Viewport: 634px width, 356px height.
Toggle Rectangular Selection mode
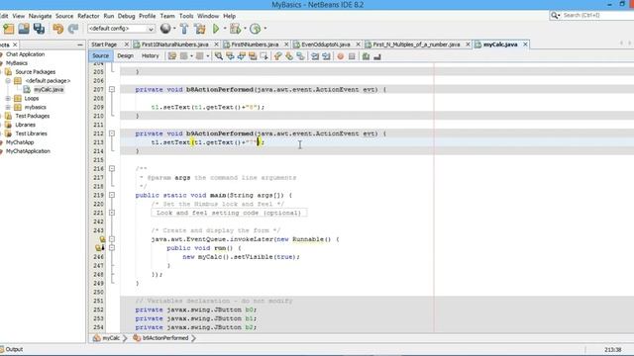tap(264, 56)
